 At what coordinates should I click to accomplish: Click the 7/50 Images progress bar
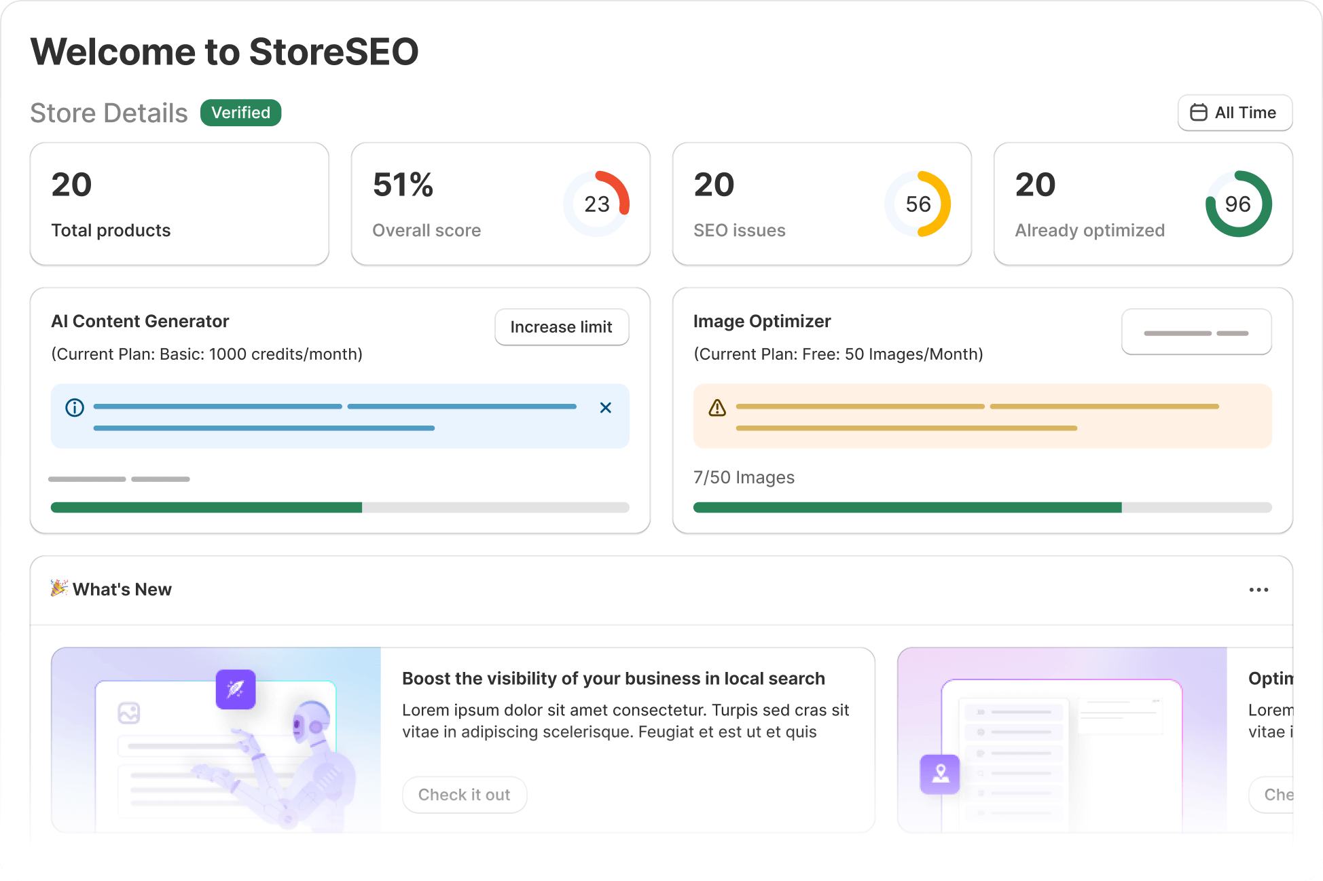982,507
